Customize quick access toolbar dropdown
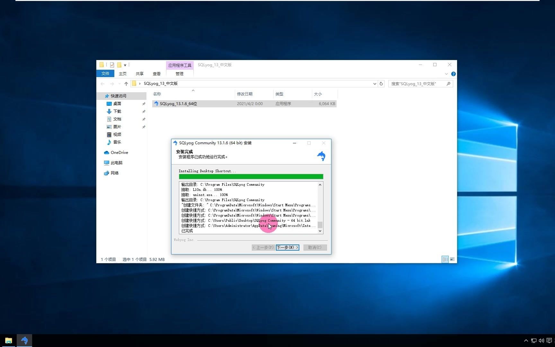Viewport: 555px width, 347px height. tap(125, 65)
